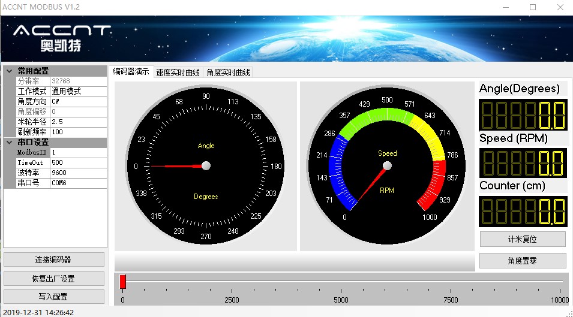Reset the counter with 计米复位
This screenshot has height=317, width=573.
click(x=522, y=239)
